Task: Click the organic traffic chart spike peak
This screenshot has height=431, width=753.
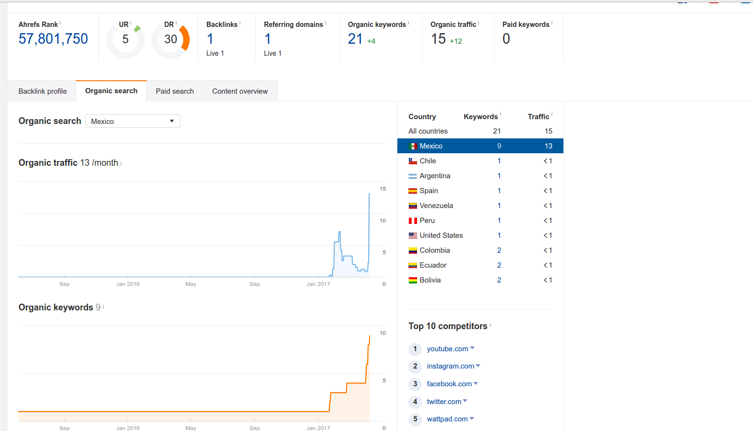Action: point(369,194)
